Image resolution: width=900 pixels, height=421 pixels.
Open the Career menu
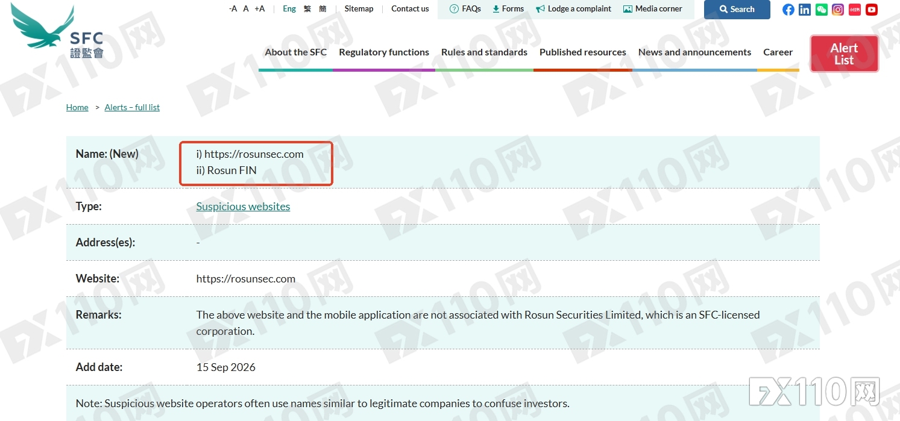pyautogui.click(x=778, y=52)
